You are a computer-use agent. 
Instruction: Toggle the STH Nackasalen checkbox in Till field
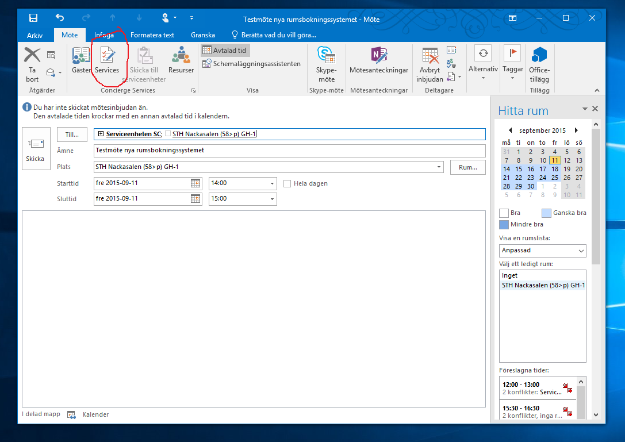click(168, 133)
